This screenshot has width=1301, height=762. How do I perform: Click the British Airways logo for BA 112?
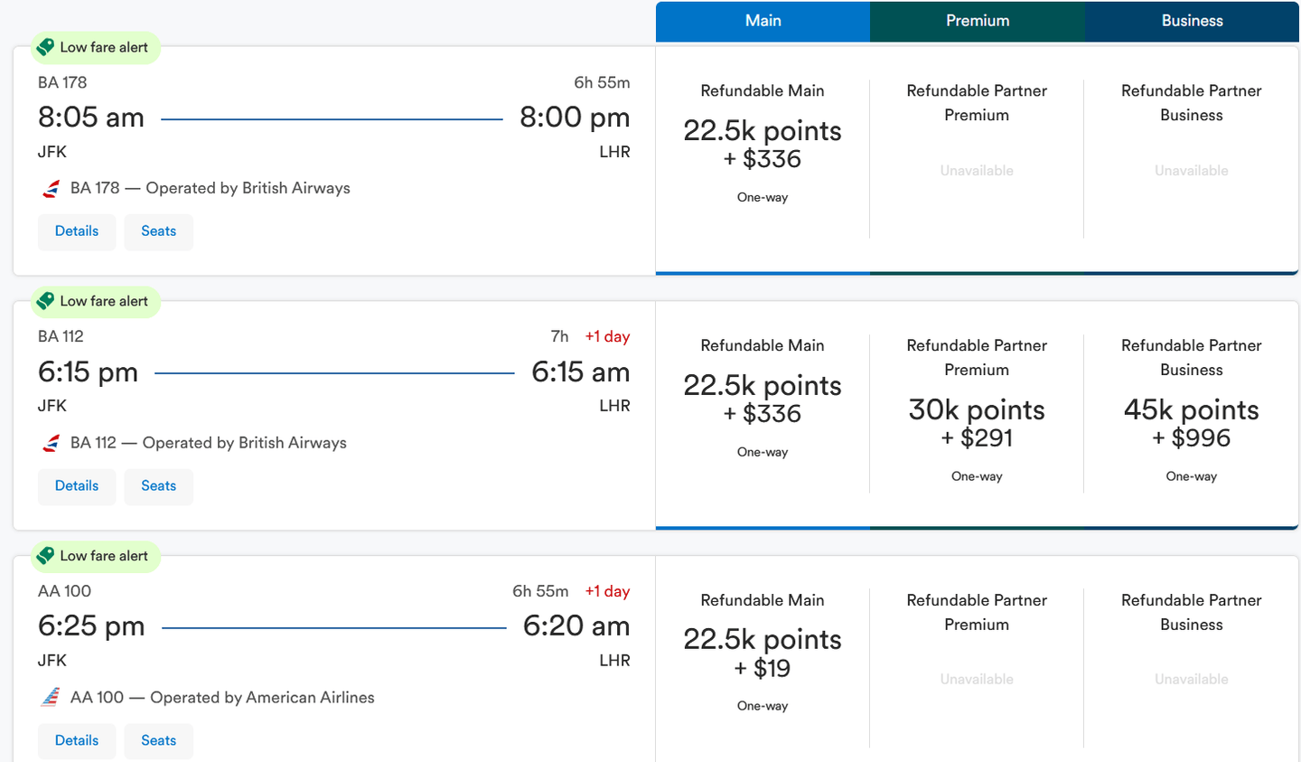[51, 444]
